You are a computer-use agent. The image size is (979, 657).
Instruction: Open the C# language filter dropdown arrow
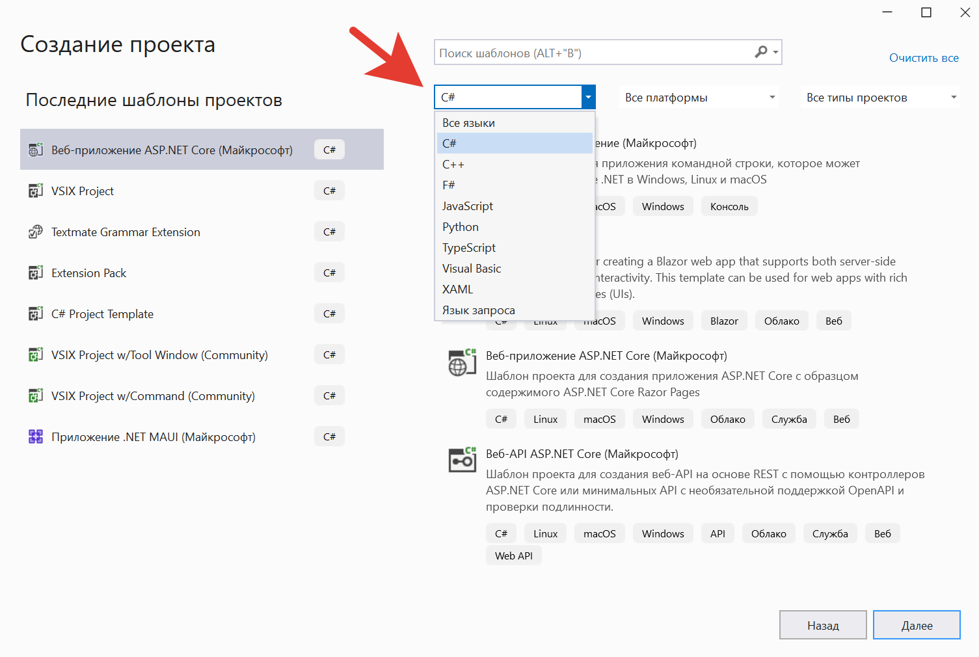pyautogui.click(x=588, y=97)
